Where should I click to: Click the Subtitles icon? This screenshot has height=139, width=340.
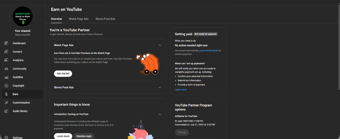pyautogui.click(x=6, y=77)
